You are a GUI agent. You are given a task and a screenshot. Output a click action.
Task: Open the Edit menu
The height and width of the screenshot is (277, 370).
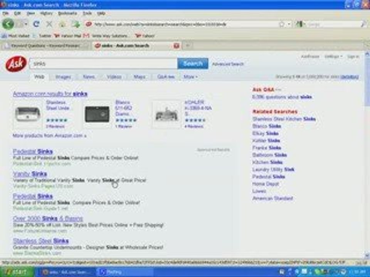(x=17, y=13)
